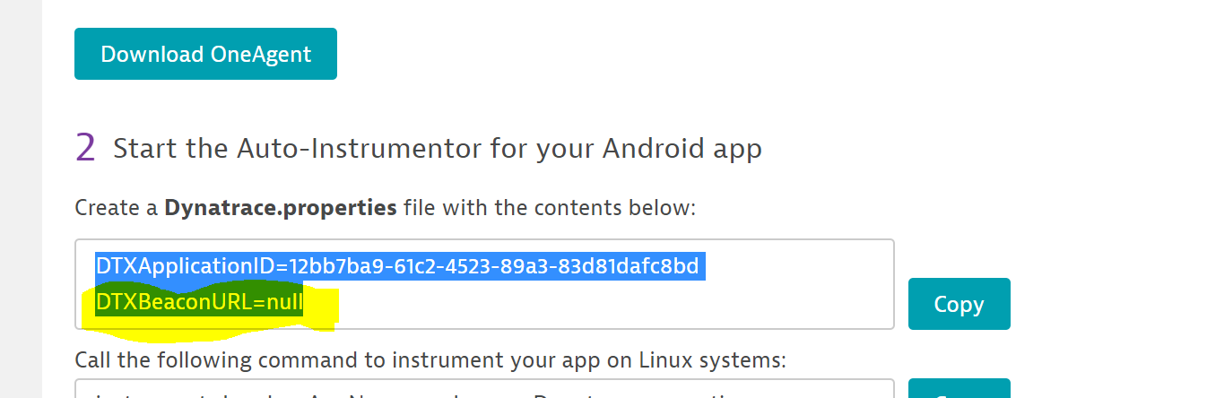This screenshot has height=398, width=1207.
Task: Click the grey sidebar strip on the left
Action: 21,199
